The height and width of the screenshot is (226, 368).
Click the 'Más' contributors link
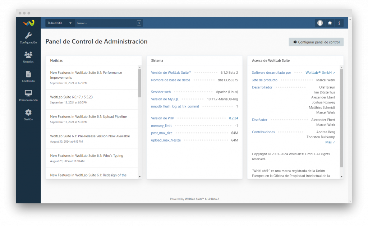tap(330, 142)
